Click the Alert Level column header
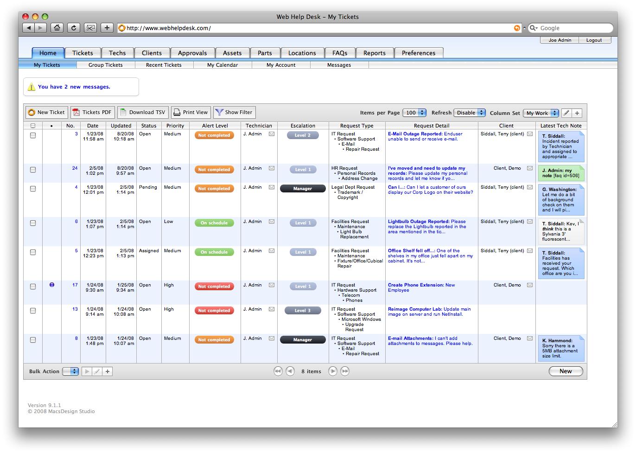The height and width of the screenshot is (453, 636). pyautogui.click(x=215, y=126)
